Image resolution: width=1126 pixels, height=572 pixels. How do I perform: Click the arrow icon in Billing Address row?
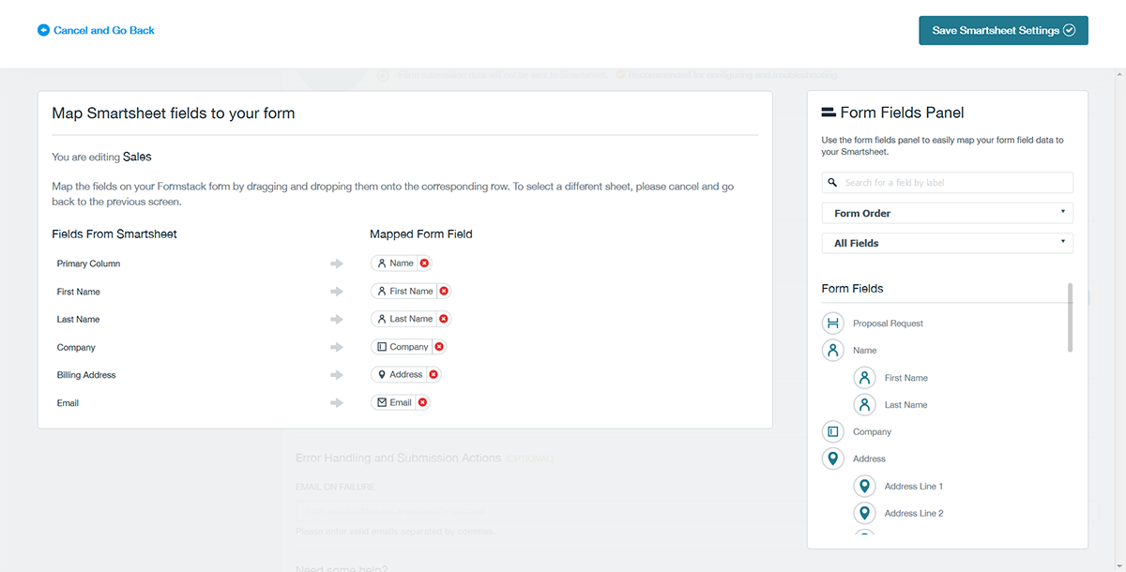pyautogui.click(x=337, y=375)
